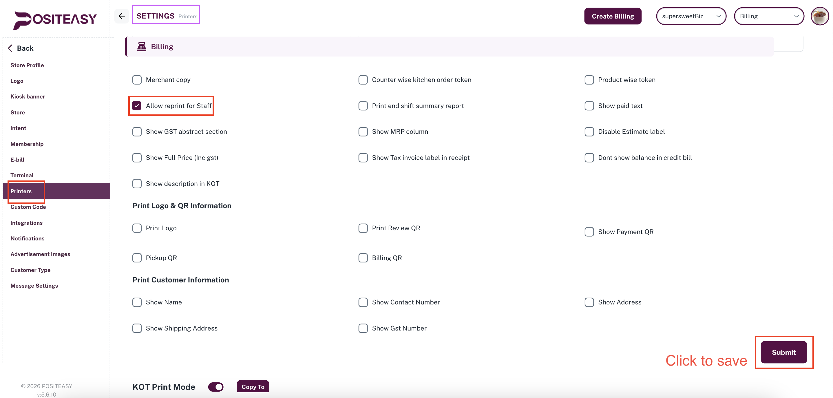Click the back arrow next to SETTINGS
833x398 pixels.
[x=122, y=16]
